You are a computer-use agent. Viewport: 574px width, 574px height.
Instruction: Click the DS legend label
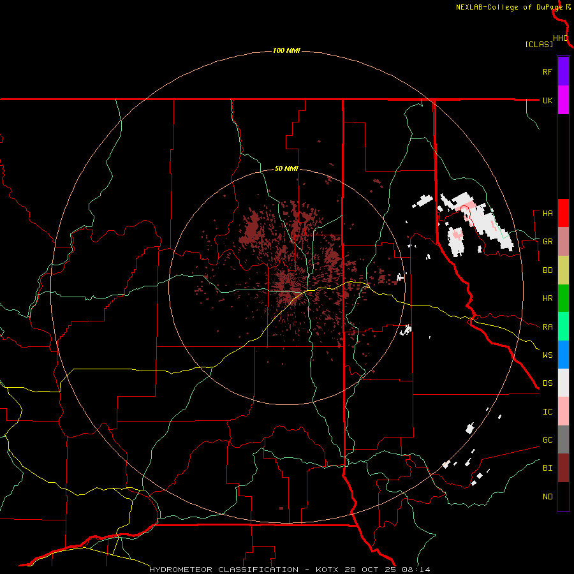[547, 383]
